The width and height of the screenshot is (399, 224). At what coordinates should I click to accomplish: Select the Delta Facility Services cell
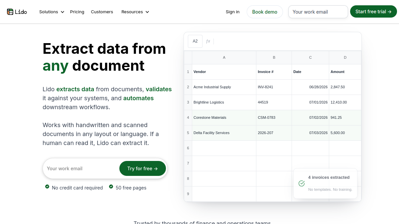point(224,133)
